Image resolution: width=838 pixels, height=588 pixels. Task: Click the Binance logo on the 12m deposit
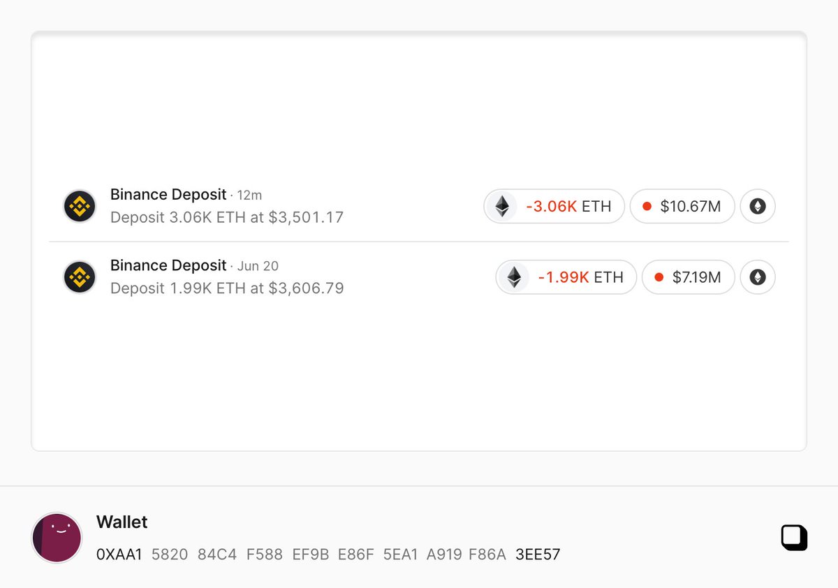coord(80,206)
